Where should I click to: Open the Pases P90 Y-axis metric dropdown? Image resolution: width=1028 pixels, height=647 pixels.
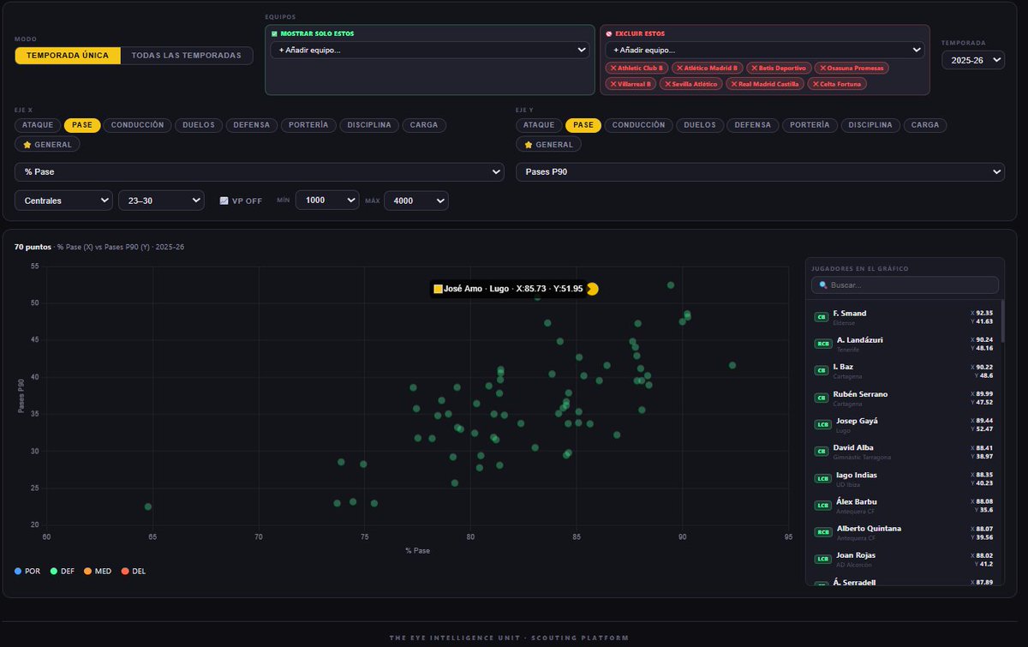click(x=760, y=172)
